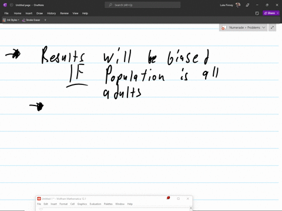Open Cell menu in Mathematica window

point(72,204)
